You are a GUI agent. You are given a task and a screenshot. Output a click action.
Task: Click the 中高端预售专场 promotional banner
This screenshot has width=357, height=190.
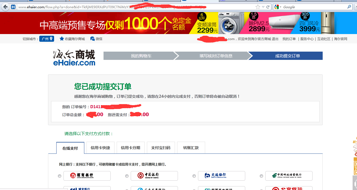(115, 24)
